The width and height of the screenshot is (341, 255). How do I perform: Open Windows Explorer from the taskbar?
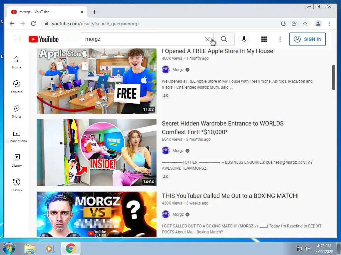click(30, 248)
